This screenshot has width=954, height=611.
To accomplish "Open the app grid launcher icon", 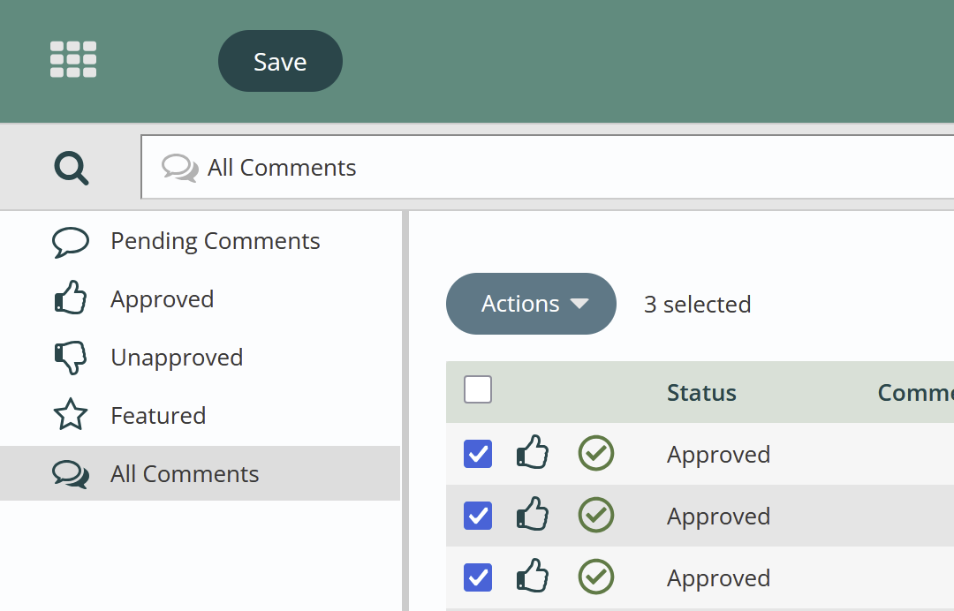I will 73,60.
